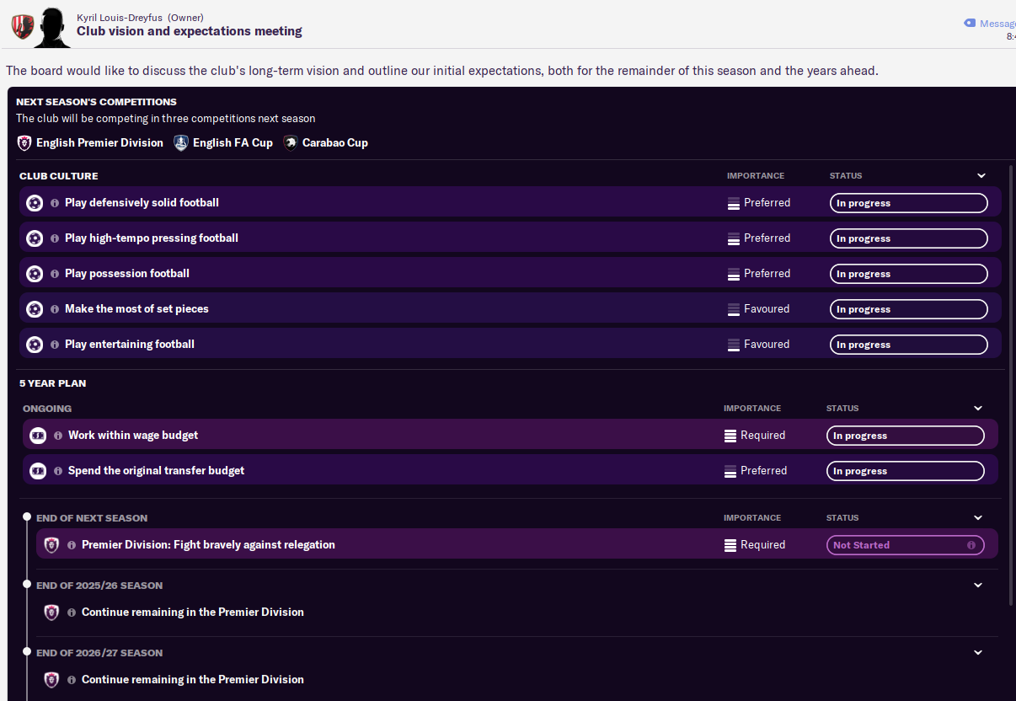Image resolution: width=1016 pixels, height=701 pixels.
Task: Click the finance icon for Spend original transfer budget
Action: [38, 471]
